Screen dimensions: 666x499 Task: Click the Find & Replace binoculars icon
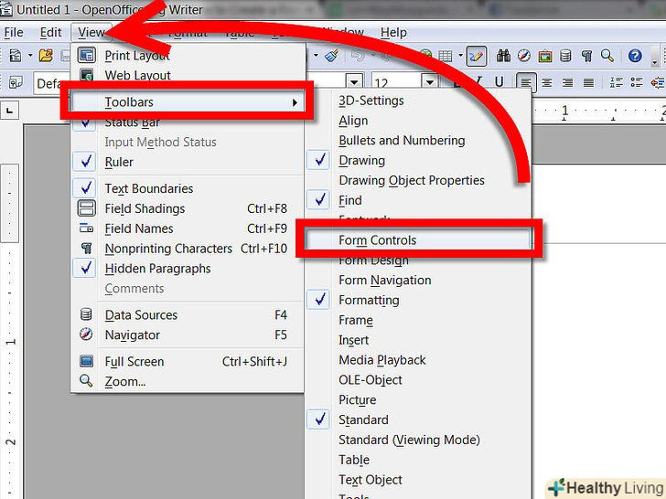pyautogui.click(x=503, y=56)
